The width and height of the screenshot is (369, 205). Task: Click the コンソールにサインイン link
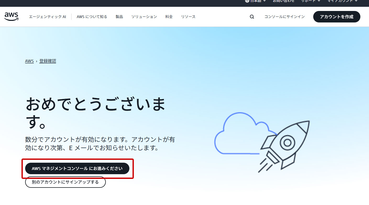[284, 17]
